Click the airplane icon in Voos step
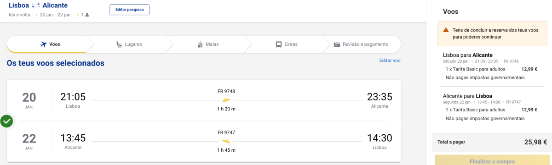 coord(44,44)
